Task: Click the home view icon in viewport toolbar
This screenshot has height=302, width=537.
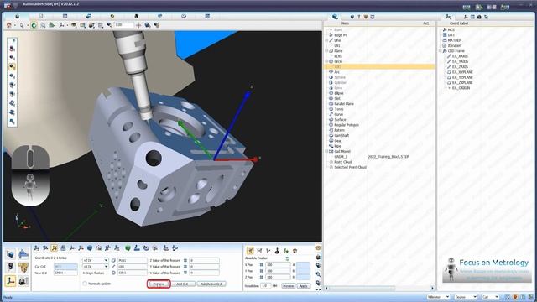Action: tap(9, 25)
